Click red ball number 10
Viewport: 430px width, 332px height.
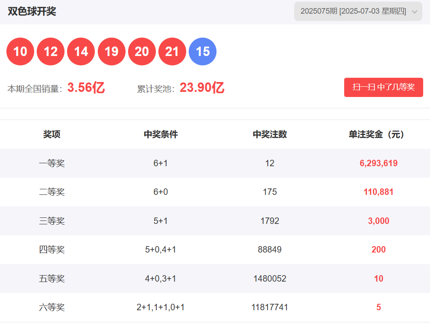tap(20, 52)
